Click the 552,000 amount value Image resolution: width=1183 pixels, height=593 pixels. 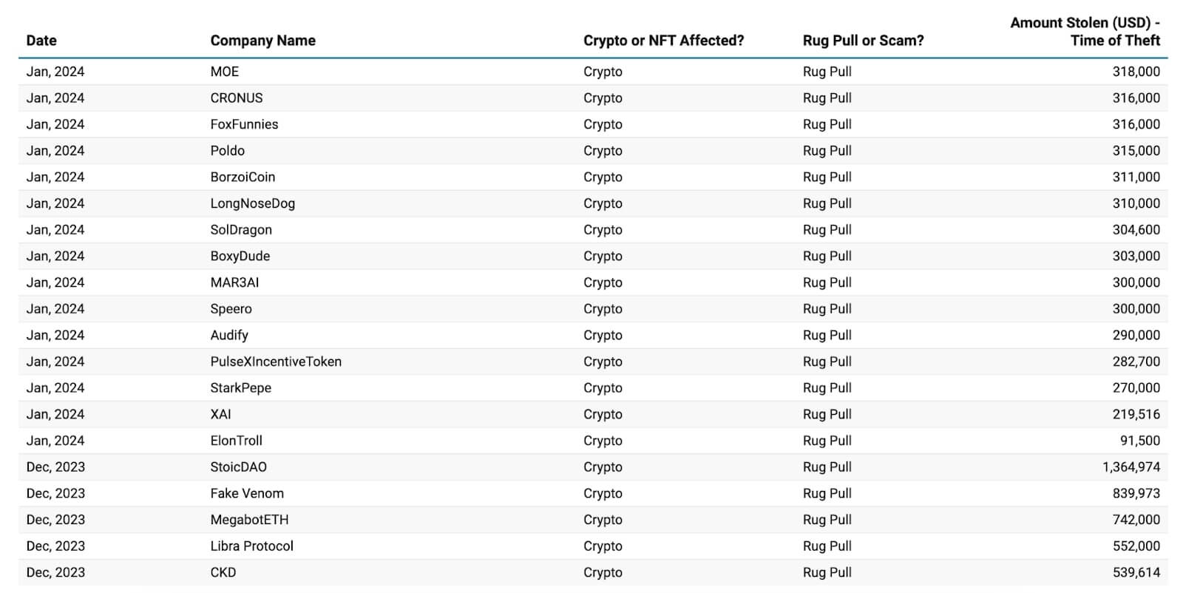click(x=1136, y=546)
